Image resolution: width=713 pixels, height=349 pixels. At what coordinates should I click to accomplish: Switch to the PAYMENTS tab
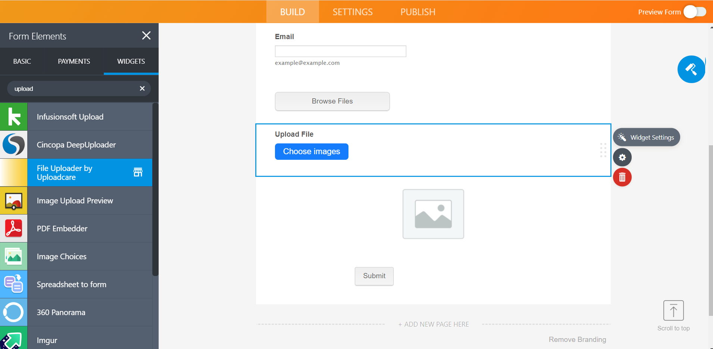coord(74,61)
